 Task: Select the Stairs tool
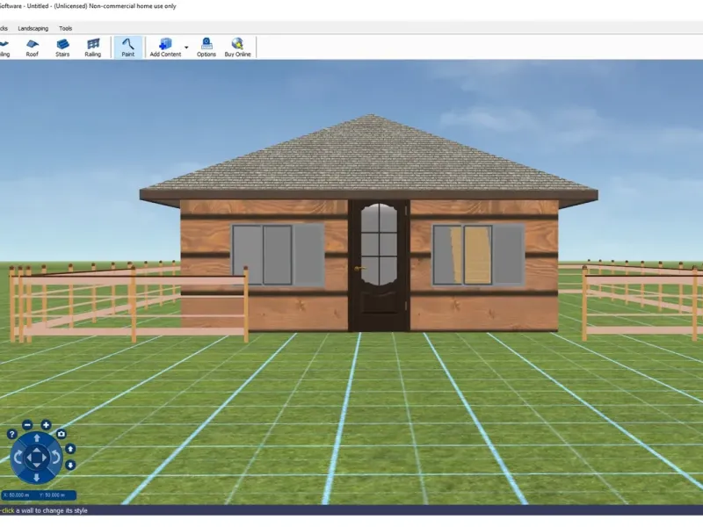(62, 47)
